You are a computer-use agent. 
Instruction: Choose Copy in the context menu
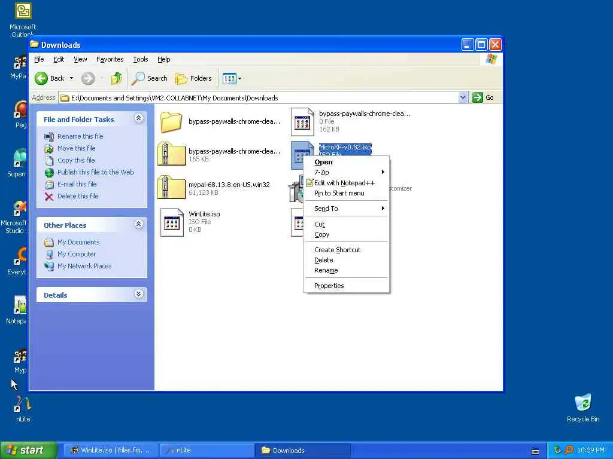[x=347, y=234]
